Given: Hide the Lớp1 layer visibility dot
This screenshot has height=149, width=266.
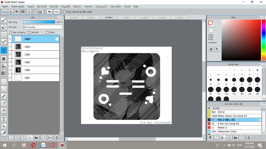Looking at the screenshot, I should click(x=10, y=78).
